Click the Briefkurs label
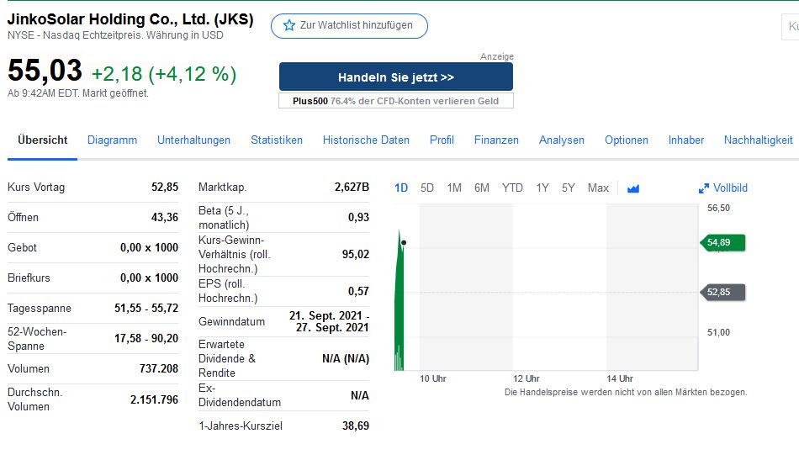The image size is (799, 460). 29,278
